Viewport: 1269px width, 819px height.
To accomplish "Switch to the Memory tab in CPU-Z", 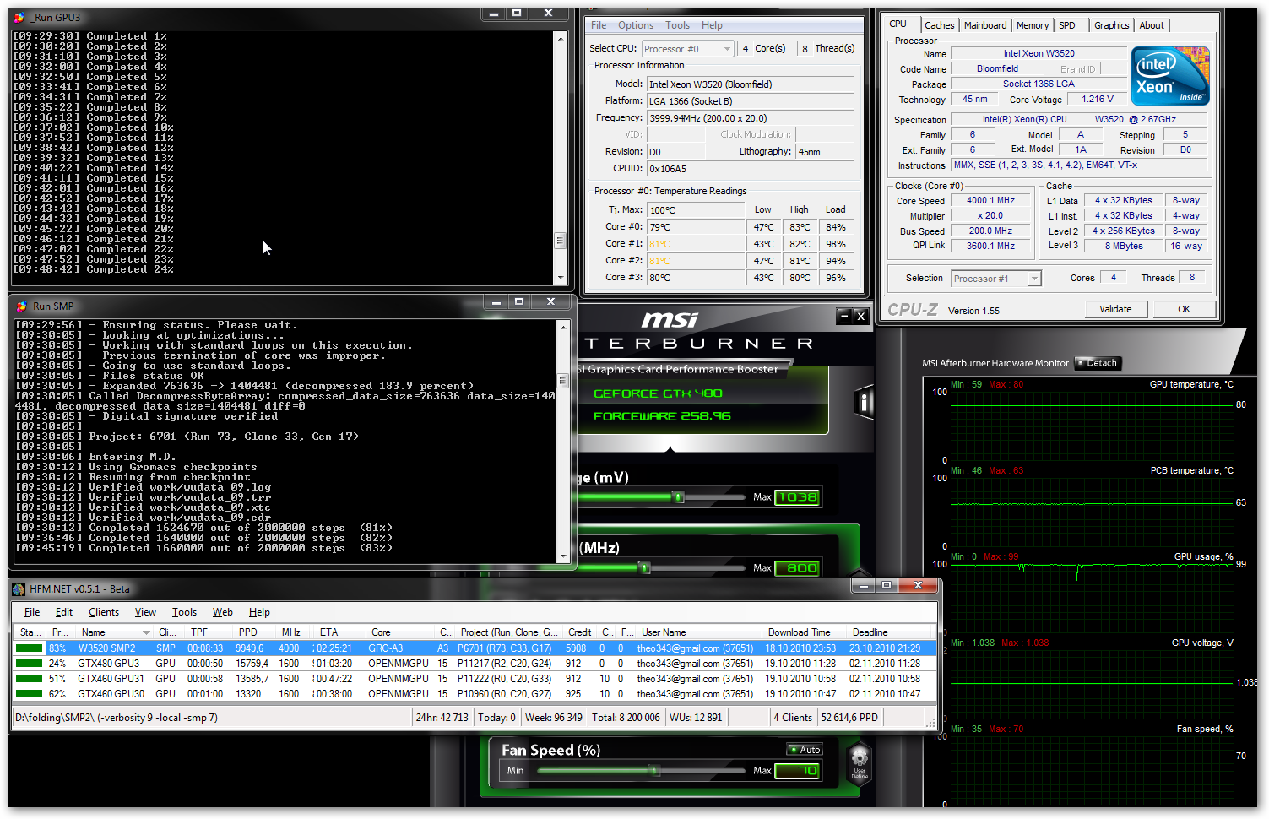I will click(x=1033, y=25).
